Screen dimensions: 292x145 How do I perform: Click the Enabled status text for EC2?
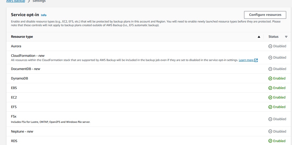point(279,97)
